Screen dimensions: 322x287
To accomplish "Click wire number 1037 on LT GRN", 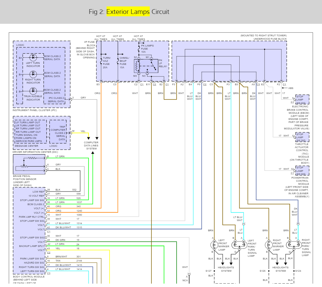I will pos(79,202).
